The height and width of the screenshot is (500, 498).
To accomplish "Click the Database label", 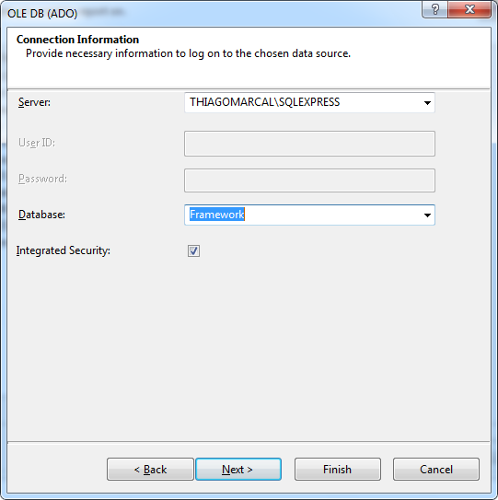I will point(41,215).
